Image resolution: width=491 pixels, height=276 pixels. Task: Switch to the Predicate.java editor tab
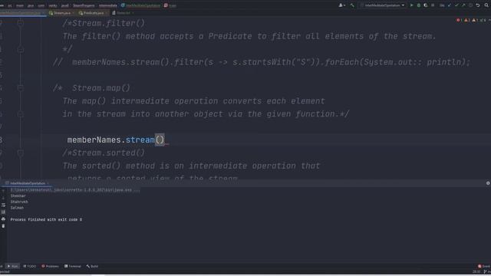pyautogui.click(x=92, y=13)
